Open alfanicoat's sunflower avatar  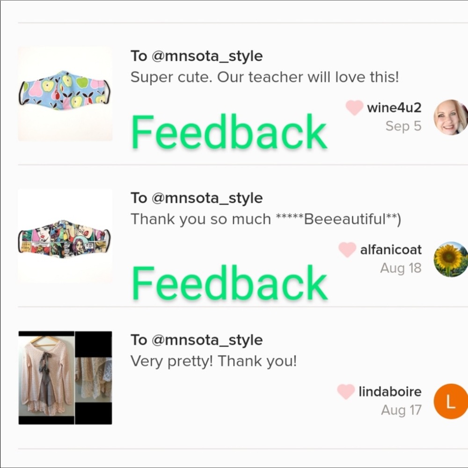(x=451, y=259)
